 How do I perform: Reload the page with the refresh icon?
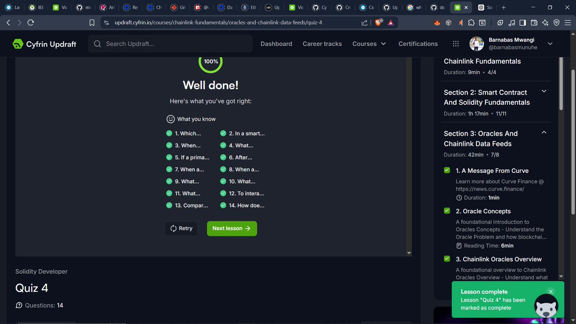tap(31, 23)
